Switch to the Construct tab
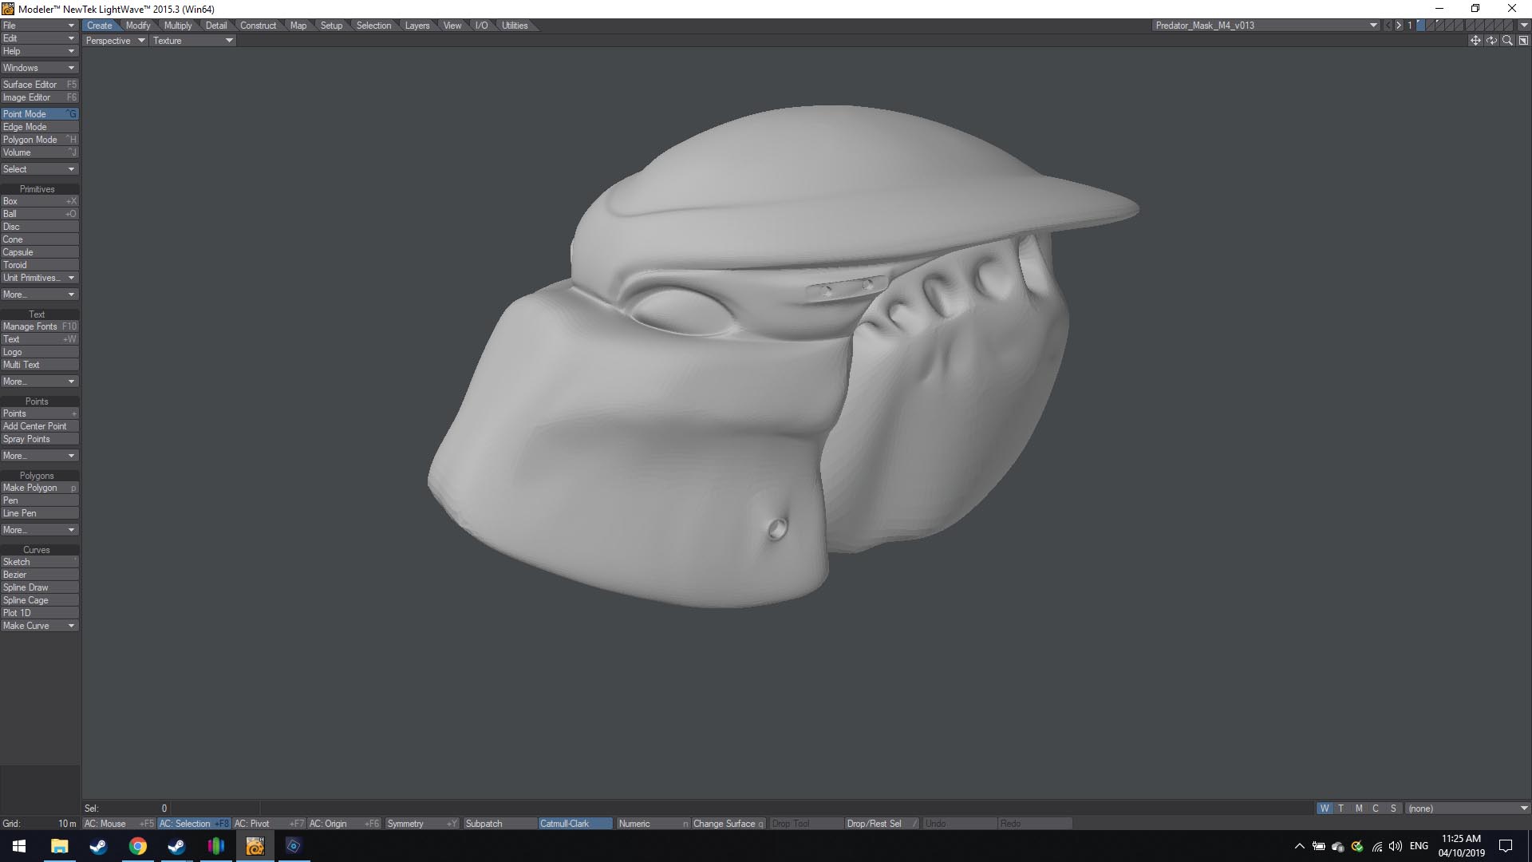 [258, 26]
